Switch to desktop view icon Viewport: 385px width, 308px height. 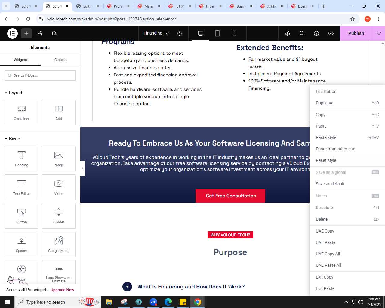pyautogui.click(x=201, y=33)
